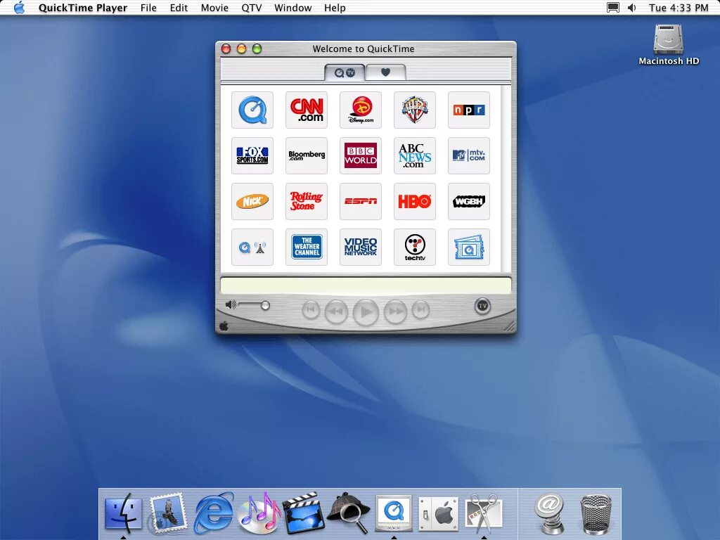Open the ABC News.com channel
The width and height of the screenshot is (720, 540).
click(415, 155)
